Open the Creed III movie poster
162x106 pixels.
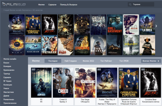[63, 83]
